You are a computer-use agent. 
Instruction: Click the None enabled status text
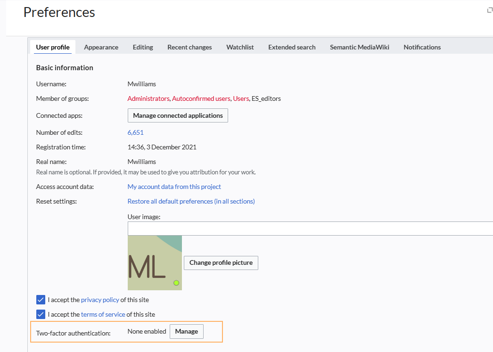point(147,331)
